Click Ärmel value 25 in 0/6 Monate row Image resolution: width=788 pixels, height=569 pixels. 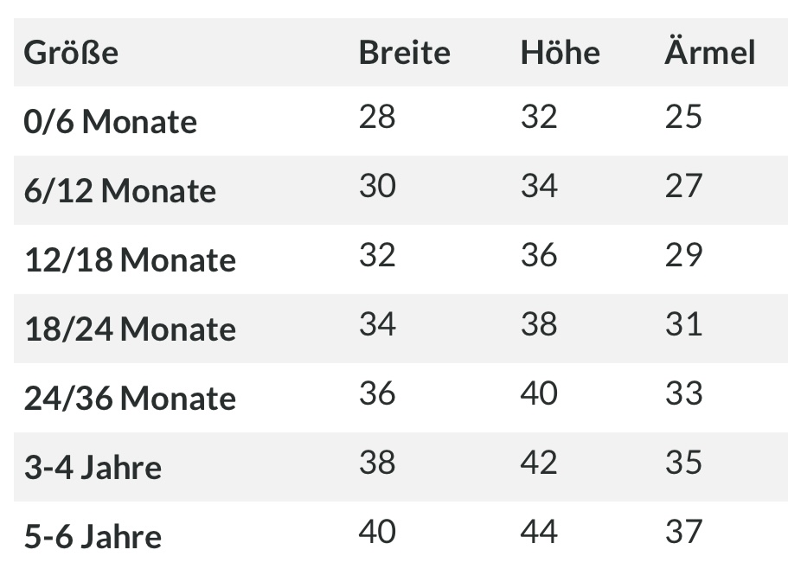point(683,117)
